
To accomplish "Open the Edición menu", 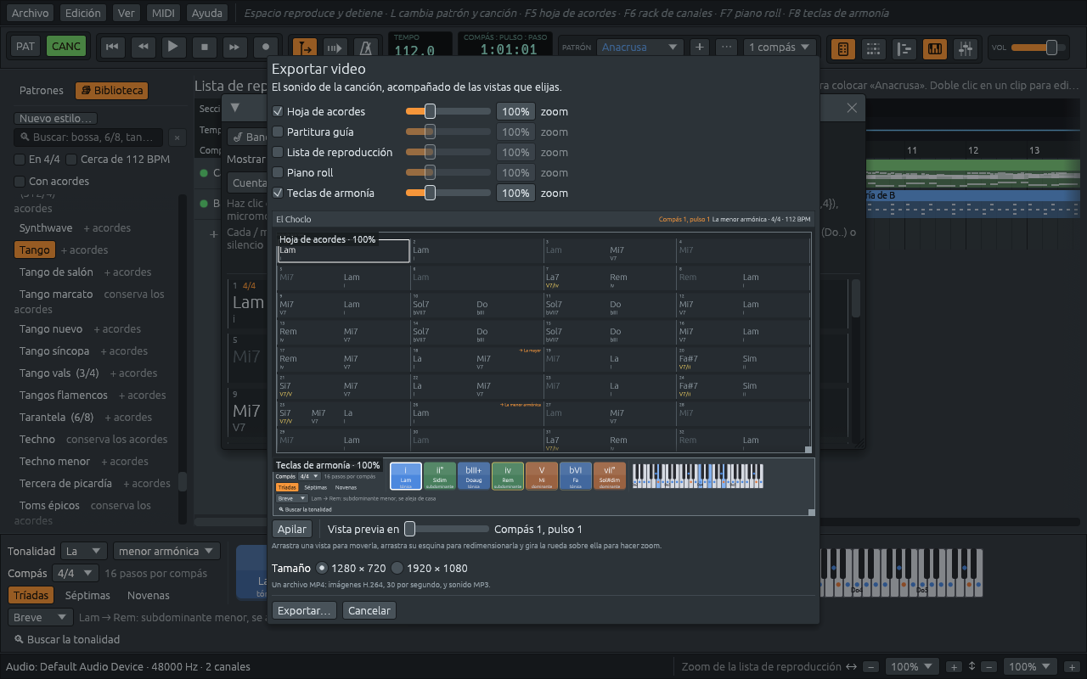I will [x=83, y=13].
